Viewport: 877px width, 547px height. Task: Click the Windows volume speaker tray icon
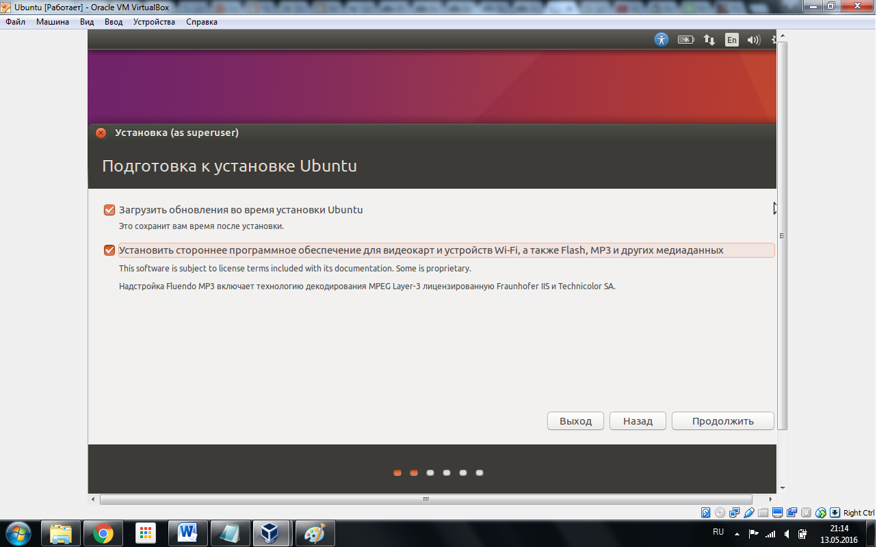(787, 534)
